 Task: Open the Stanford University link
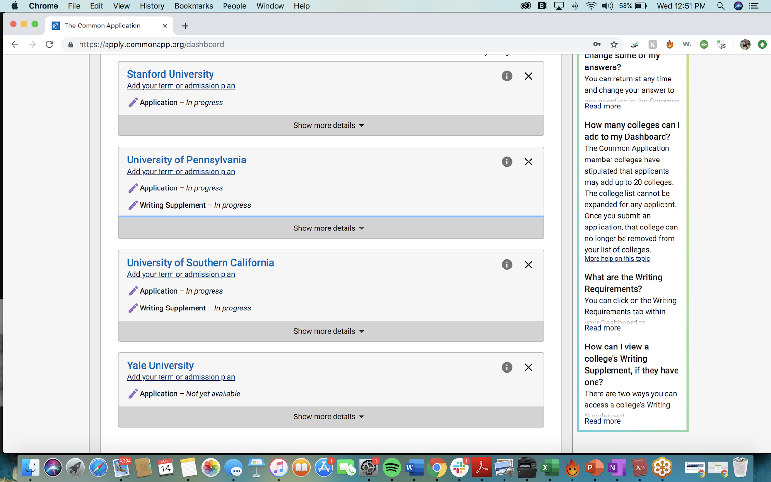170,74
